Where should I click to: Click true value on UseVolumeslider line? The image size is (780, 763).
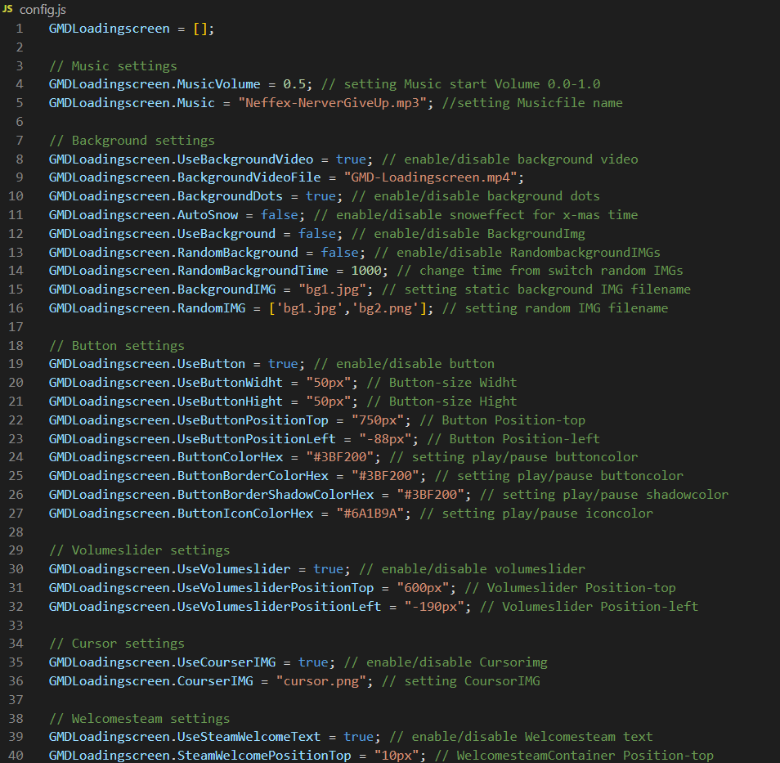pos(328,569)
